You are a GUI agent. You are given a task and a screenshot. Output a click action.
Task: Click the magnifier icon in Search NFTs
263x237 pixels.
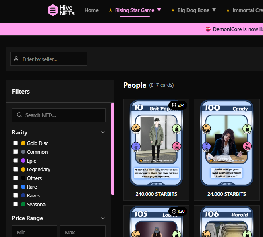click(19, 115)
